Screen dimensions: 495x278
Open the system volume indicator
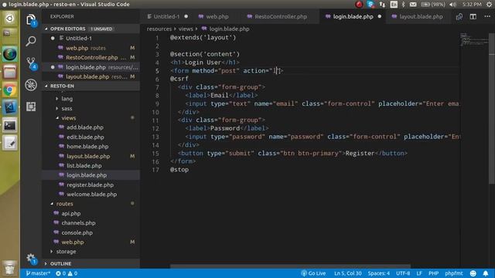[452, 5]
